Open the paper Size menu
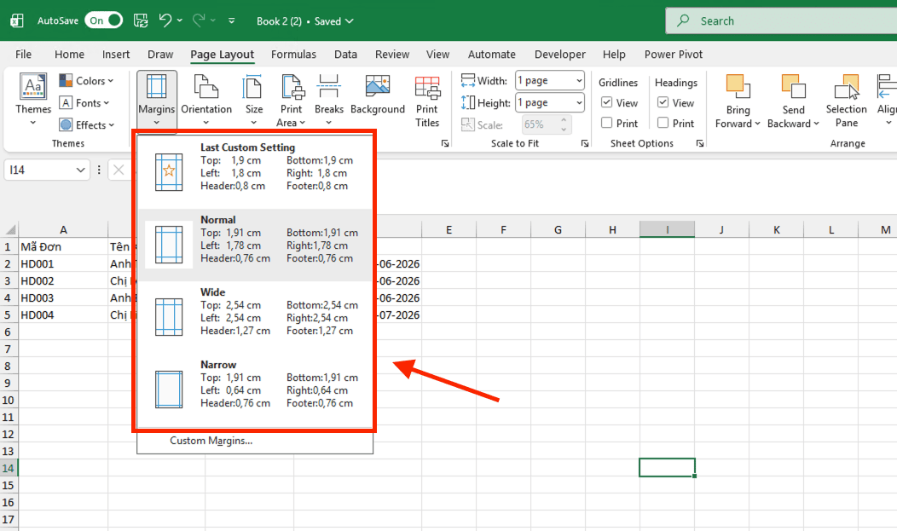This screenshot has height=531, width=897. click(x=253, y=100)
